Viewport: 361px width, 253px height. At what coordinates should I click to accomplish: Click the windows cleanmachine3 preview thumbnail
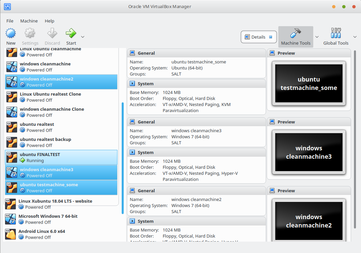click(x=309, y=152)
